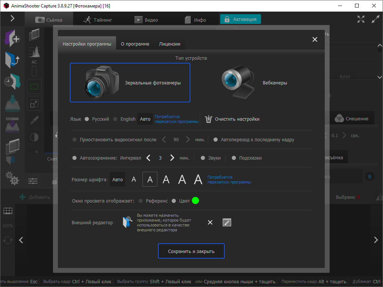383x287 pixels.
Task: Click the loop refresh icon
Action: pyautogui.click(x=8, y=240)
